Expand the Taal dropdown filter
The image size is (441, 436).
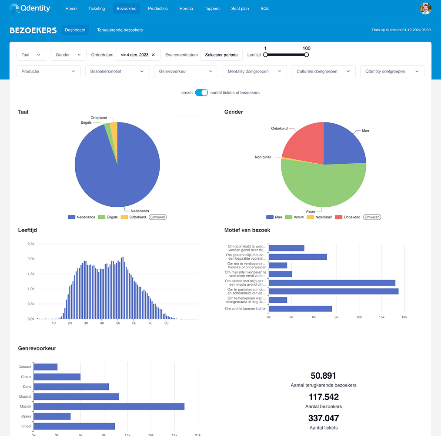[x=31, y=55]
